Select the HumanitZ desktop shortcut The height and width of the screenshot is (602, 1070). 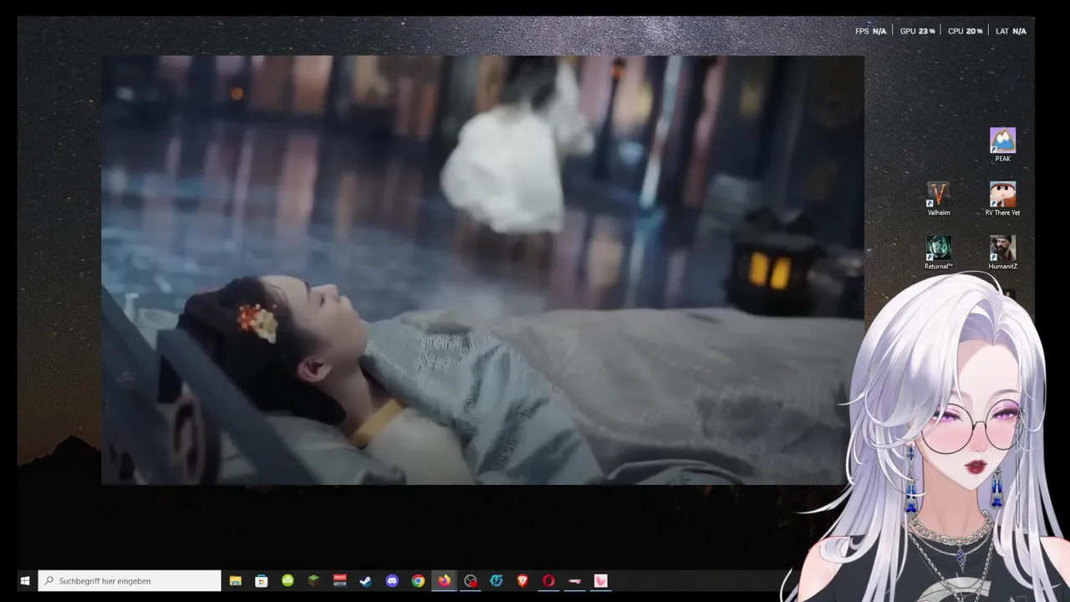pos(1002,253)
